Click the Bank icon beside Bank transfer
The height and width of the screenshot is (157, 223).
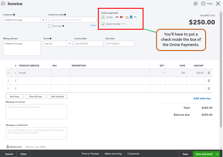click(124, 24)
